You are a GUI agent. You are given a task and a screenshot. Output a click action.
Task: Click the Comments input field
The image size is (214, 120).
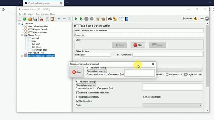[144, 35]
